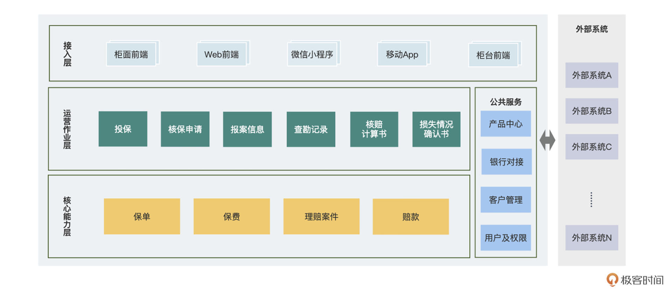Select the yellow 保单 block
Screen dimensions: 672x294
[x=142, y=216]
